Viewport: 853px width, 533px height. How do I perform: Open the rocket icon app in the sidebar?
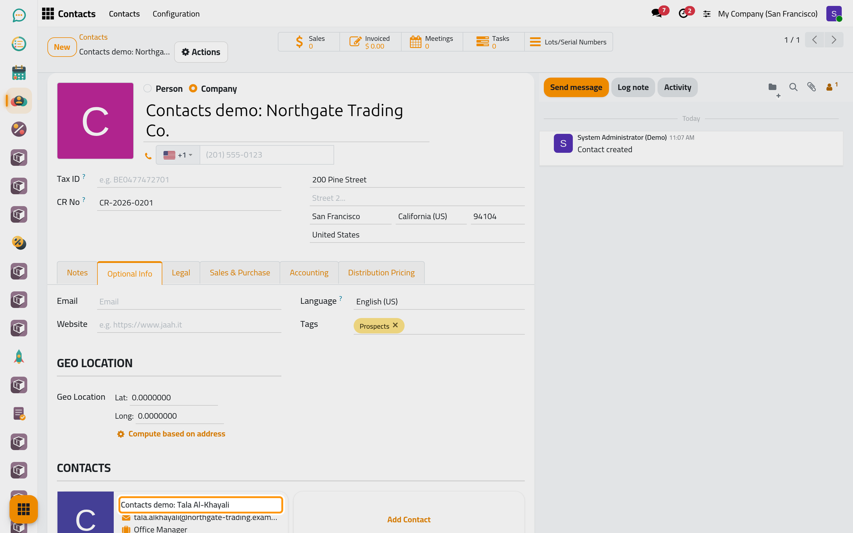pos(19,357)
